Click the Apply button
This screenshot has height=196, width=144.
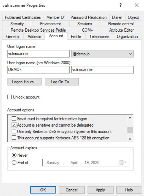click(101, 190)
